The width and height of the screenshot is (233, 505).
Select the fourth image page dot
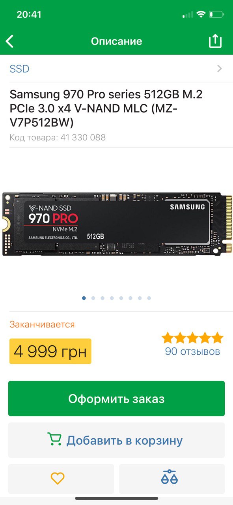112,298
